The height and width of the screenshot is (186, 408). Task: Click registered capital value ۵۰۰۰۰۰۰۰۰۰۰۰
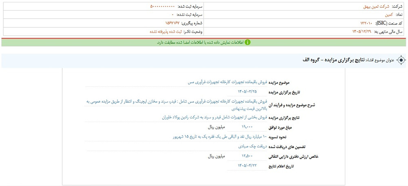[x=163, y=7]
